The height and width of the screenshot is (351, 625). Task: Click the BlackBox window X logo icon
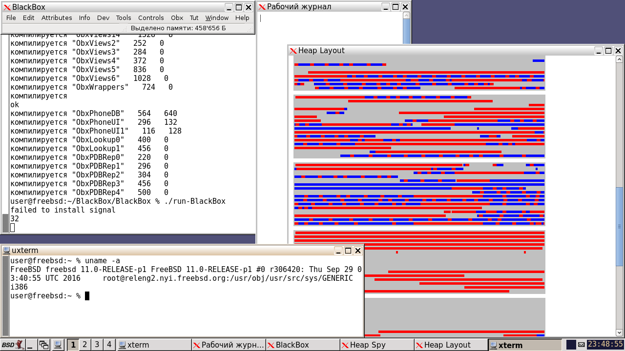pyautogui.click(x=6, y=7)
